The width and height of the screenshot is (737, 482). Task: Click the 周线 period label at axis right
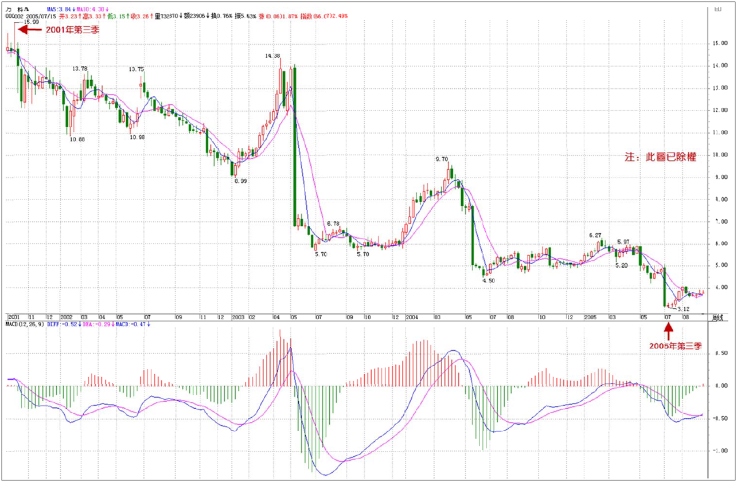point(717,317)
